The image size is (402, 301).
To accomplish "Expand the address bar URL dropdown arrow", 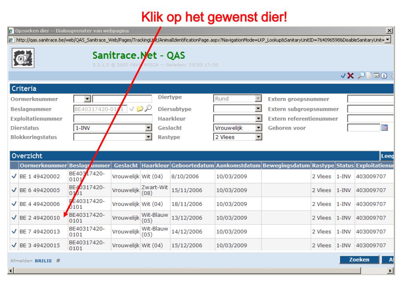I will [x=388, y=40].
